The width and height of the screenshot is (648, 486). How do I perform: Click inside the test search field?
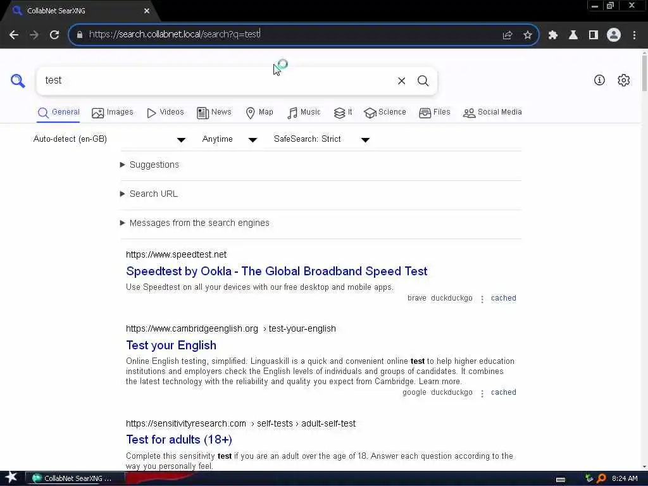pos(215,80)
